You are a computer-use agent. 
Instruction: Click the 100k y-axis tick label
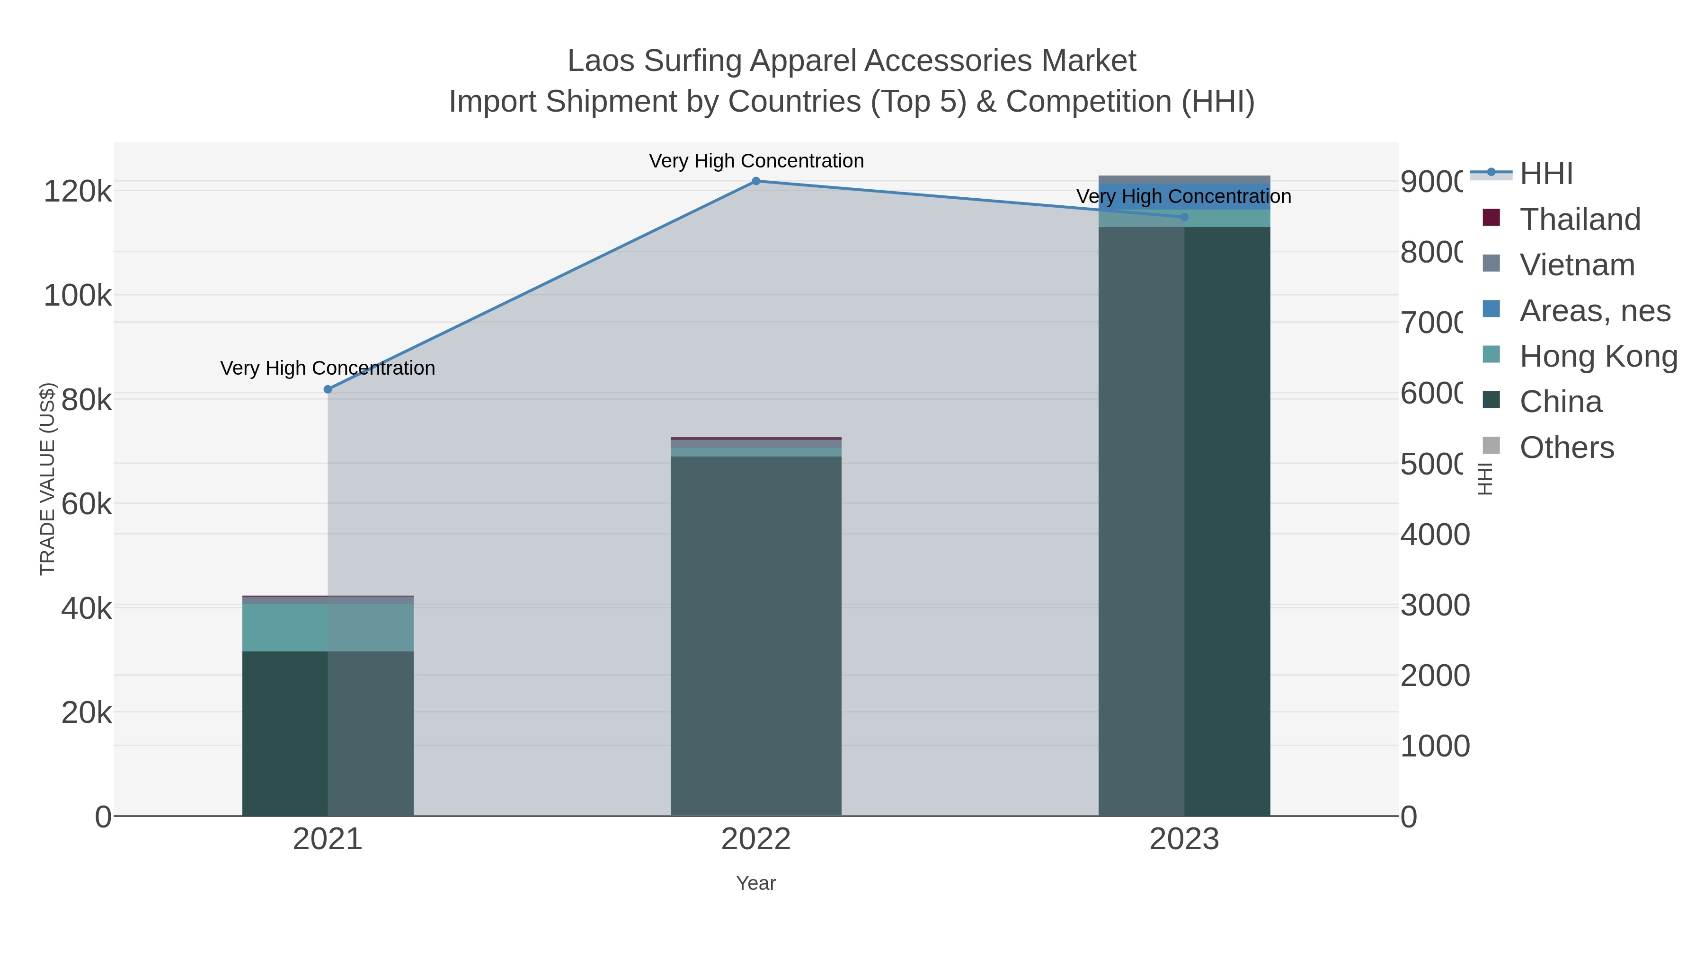78,296
